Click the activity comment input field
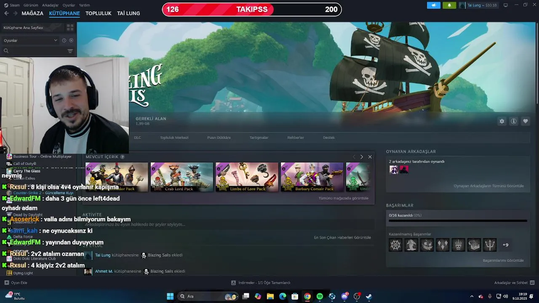Viewport: 539px width, 303px height. (227, 225)
